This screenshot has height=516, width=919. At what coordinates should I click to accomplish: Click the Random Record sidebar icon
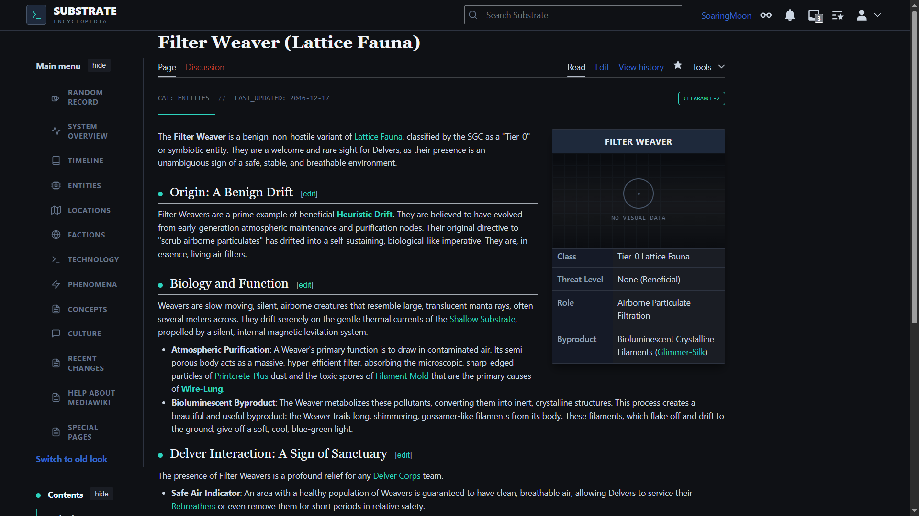pyautogui.click(x=56, y=98)
